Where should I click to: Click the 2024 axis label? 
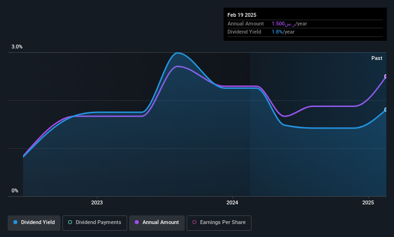coord(232,202)
